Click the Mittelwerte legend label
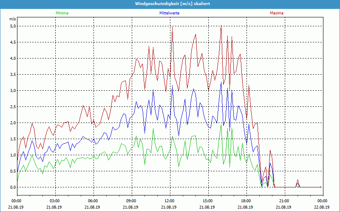 [169, 13]
